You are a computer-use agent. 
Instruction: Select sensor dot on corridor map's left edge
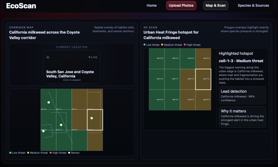43,131
